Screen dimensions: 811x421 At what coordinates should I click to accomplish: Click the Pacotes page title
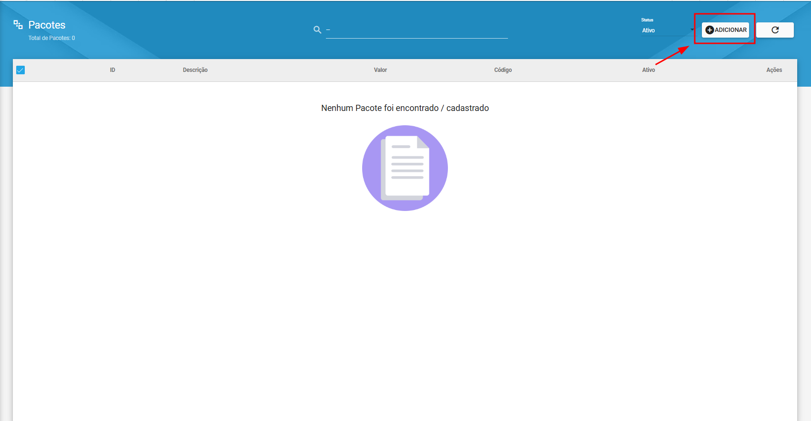[x=47, y=25]
